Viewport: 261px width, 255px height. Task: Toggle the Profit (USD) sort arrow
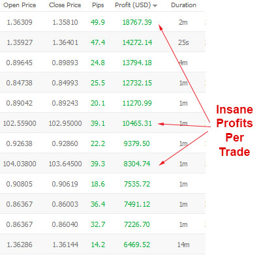coord(155,6)
